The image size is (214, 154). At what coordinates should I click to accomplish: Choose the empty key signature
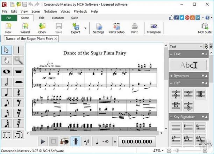click(x=176, y=128)
